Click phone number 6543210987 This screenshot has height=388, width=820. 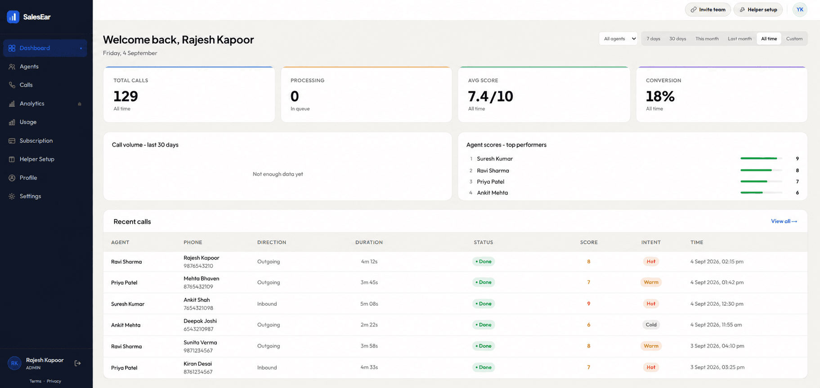point(198,329)
